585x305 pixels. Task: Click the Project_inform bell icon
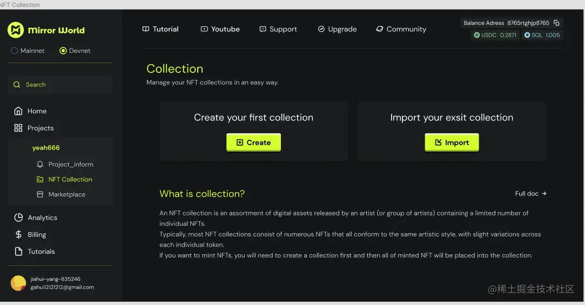tap(40, 165)
